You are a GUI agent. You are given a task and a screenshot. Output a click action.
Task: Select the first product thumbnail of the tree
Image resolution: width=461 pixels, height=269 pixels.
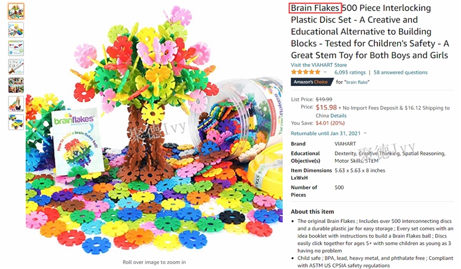(16, 11)
